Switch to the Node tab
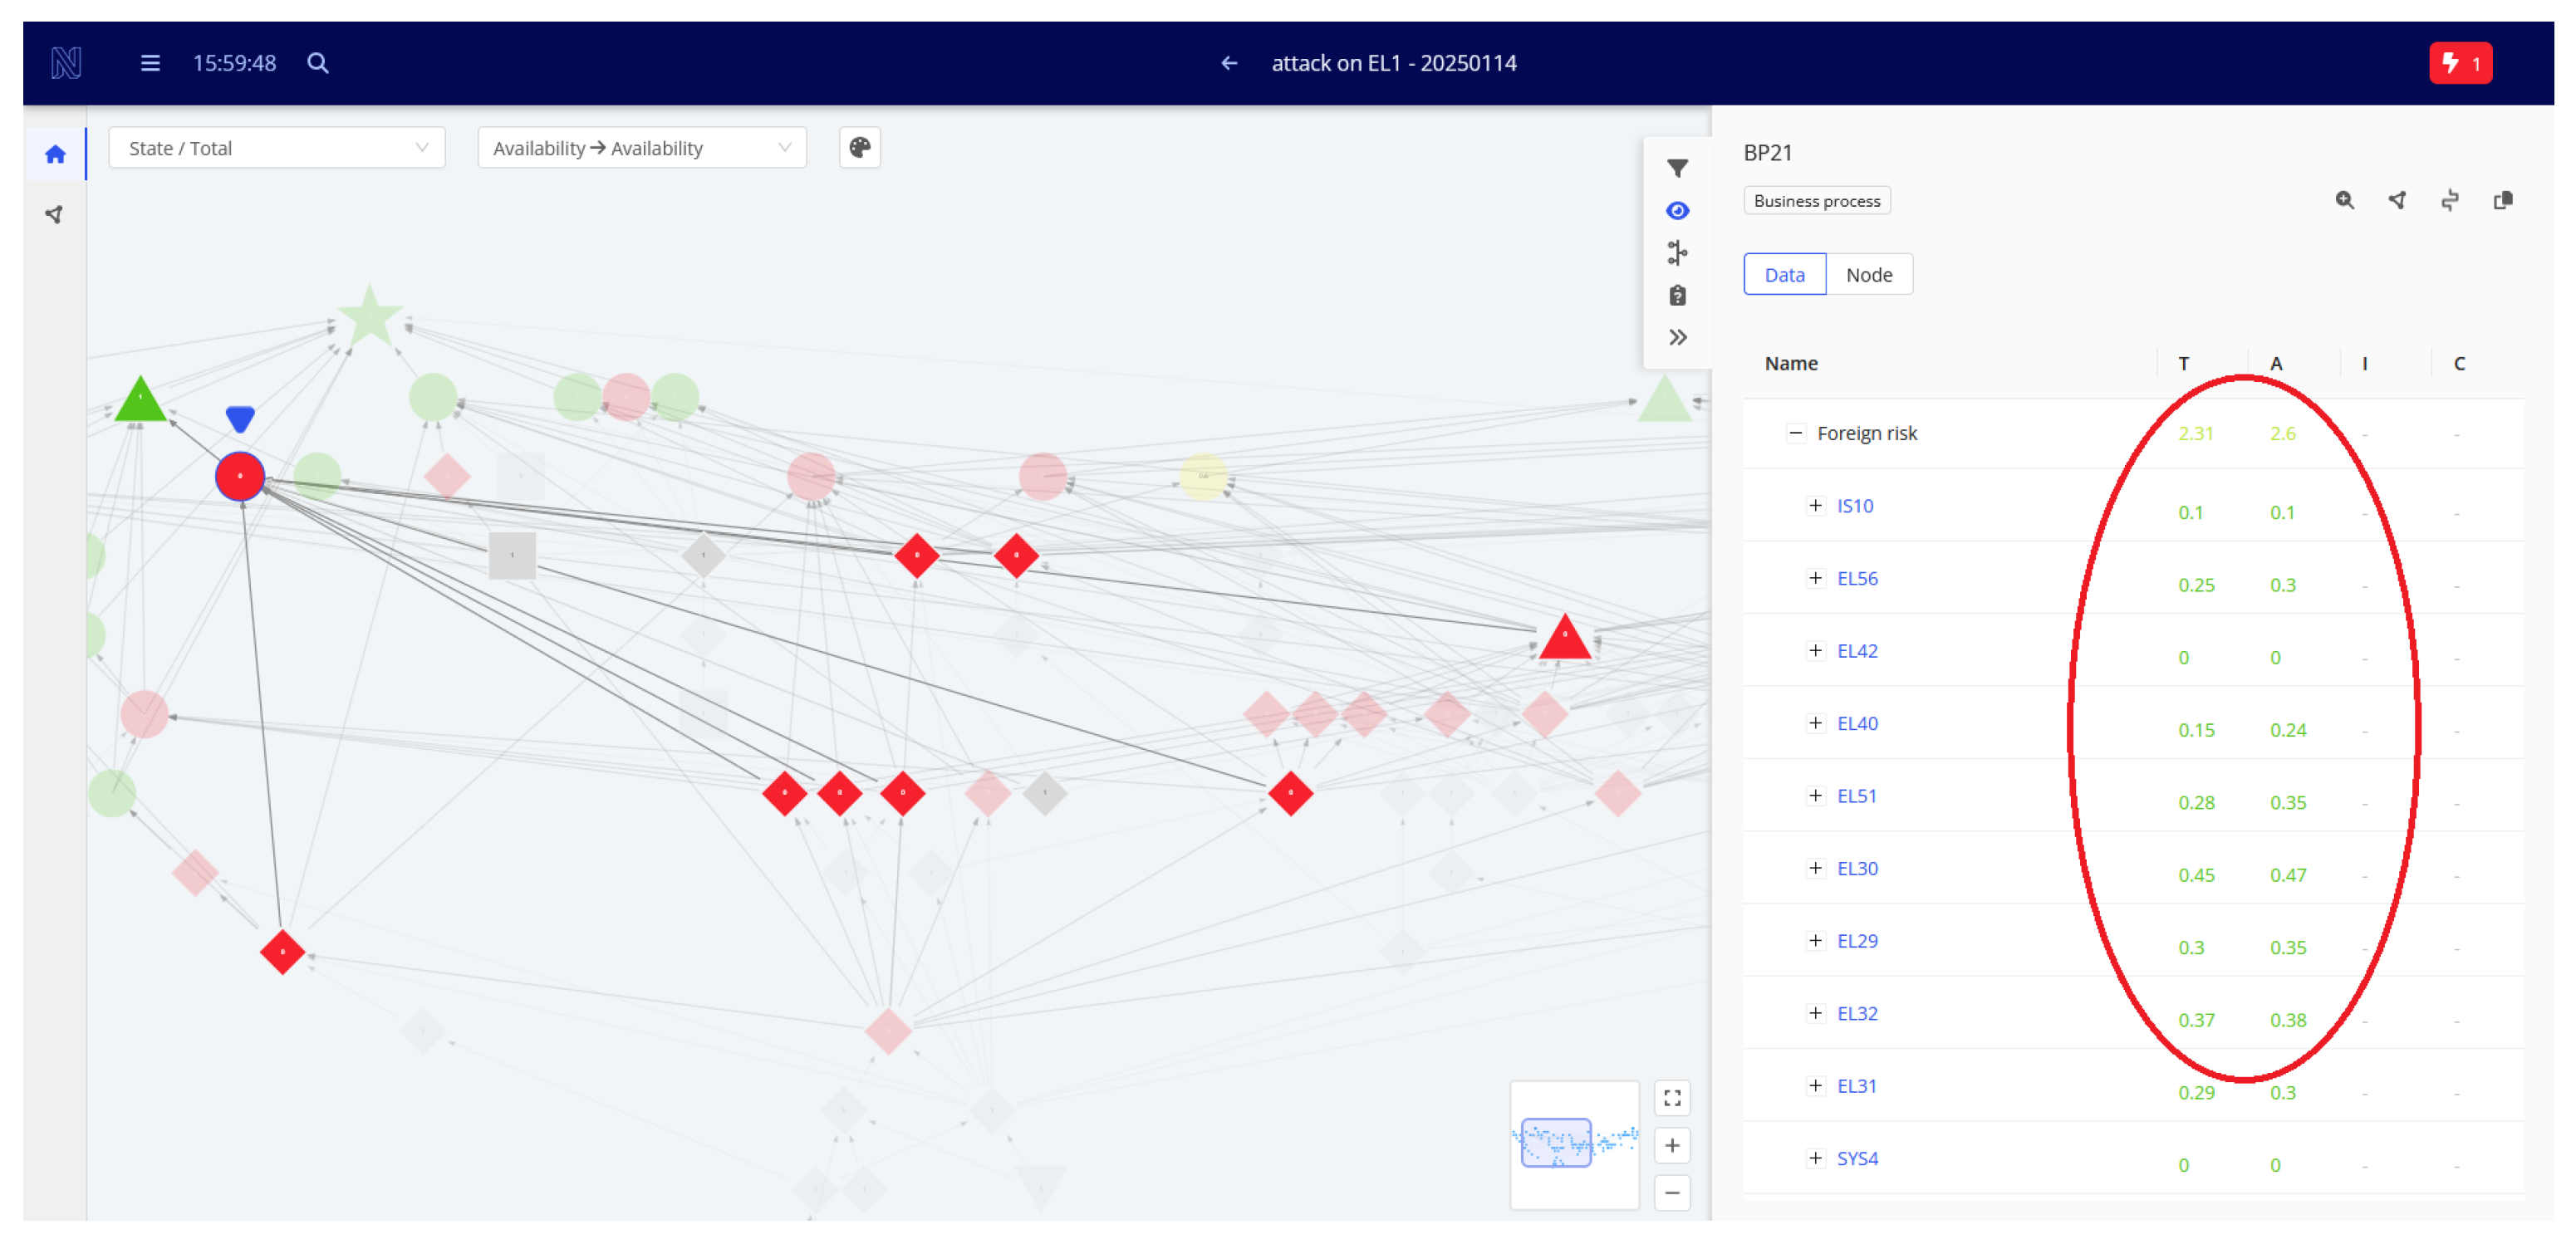The width and height of the screenshot is (2576, 1244). click(1868, 275)
